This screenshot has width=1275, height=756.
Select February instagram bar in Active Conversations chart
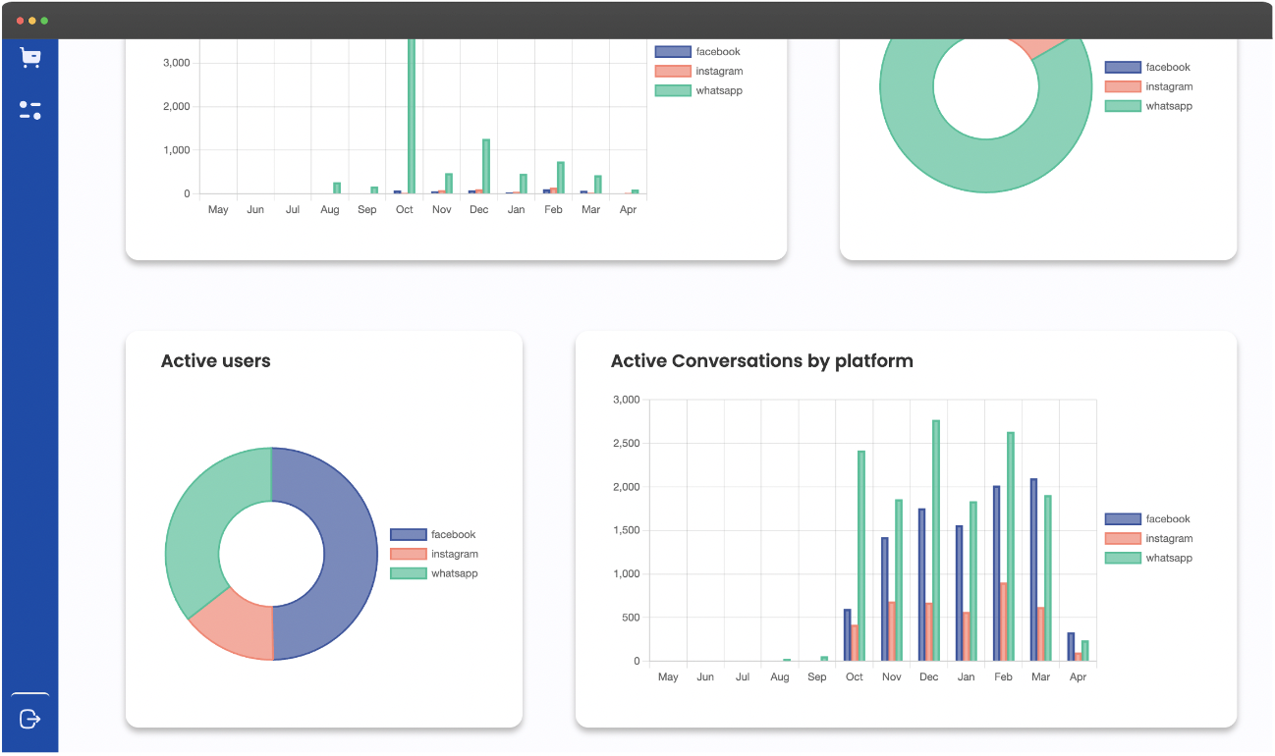coord(1003,621)
